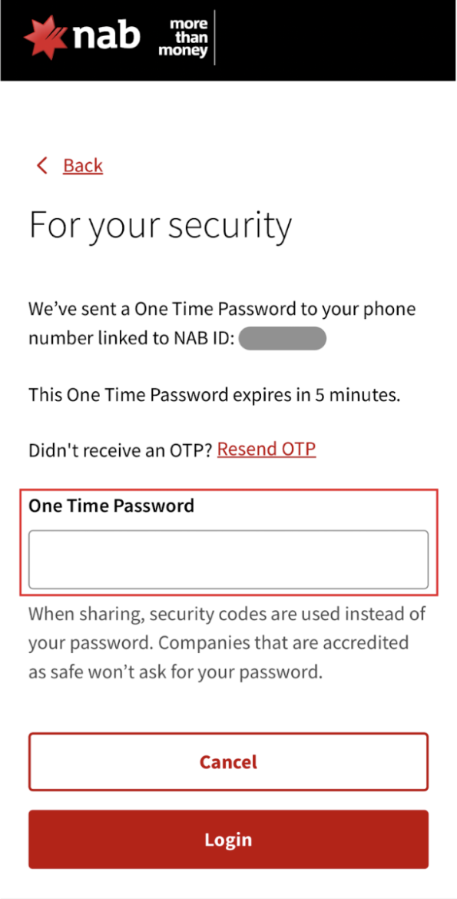457x899 pixels.
Task: Click the black NAB header banner logo
Action: coord(84,35)
